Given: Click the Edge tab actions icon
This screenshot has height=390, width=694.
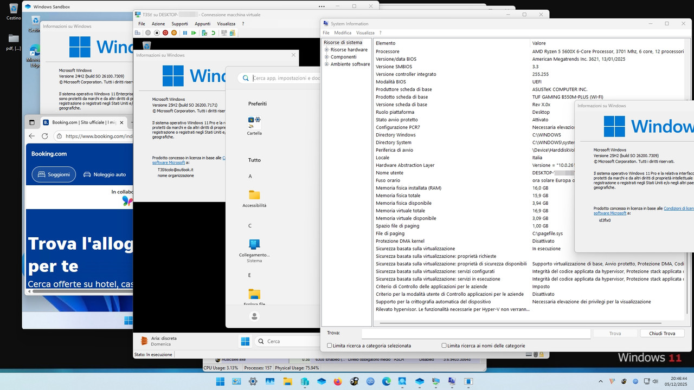Looking at the screenshot, I should tap(31, 122).
